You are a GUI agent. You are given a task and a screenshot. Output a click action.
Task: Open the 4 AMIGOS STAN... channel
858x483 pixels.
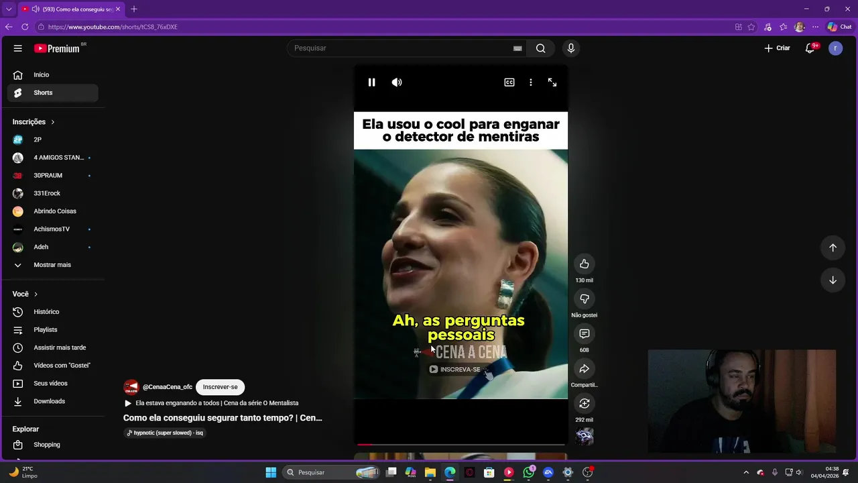pos(53,158)
